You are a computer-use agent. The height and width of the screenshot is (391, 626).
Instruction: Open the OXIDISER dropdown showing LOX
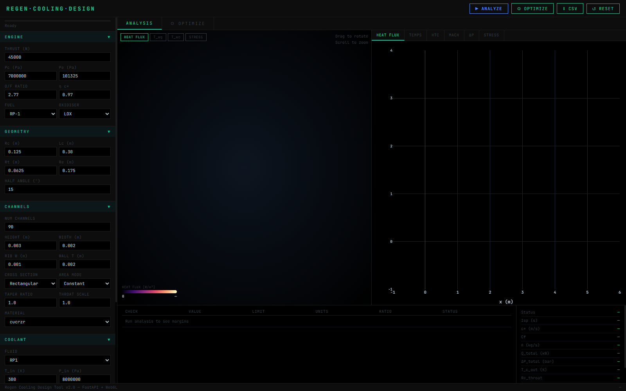pyautogui.click(x=85, y=114)
